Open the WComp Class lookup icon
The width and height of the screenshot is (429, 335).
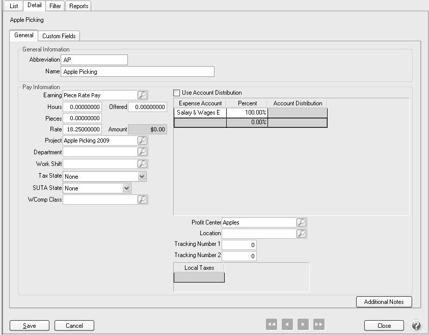[x=142, y=200]
